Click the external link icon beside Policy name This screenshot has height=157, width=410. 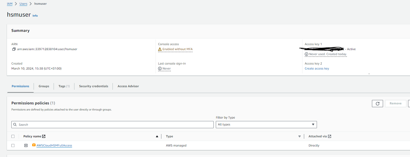44,136
